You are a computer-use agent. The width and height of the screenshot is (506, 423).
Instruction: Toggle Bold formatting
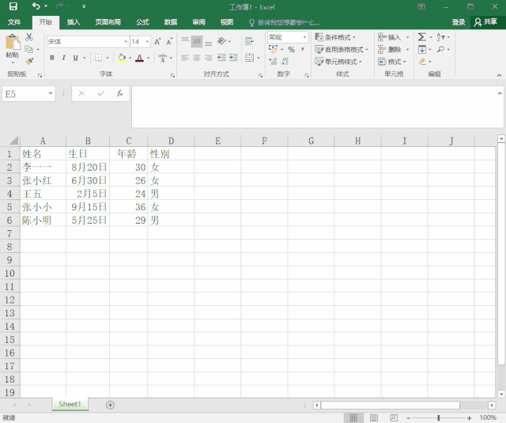(x=52, y=58)
